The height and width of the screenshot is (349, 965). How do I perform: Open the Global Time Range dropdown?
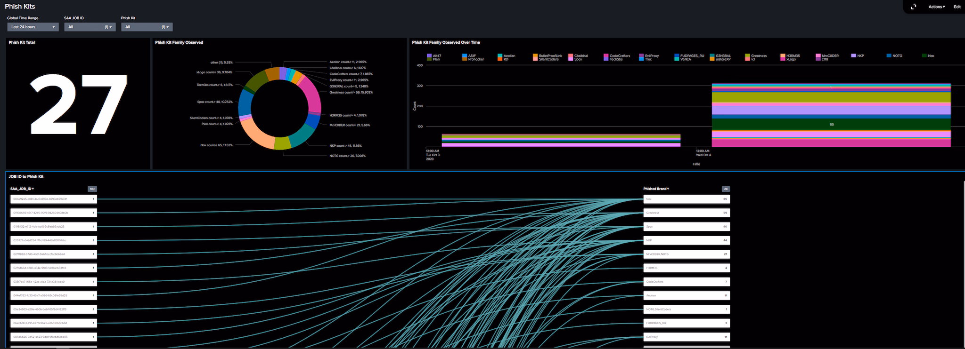point(33,27)
